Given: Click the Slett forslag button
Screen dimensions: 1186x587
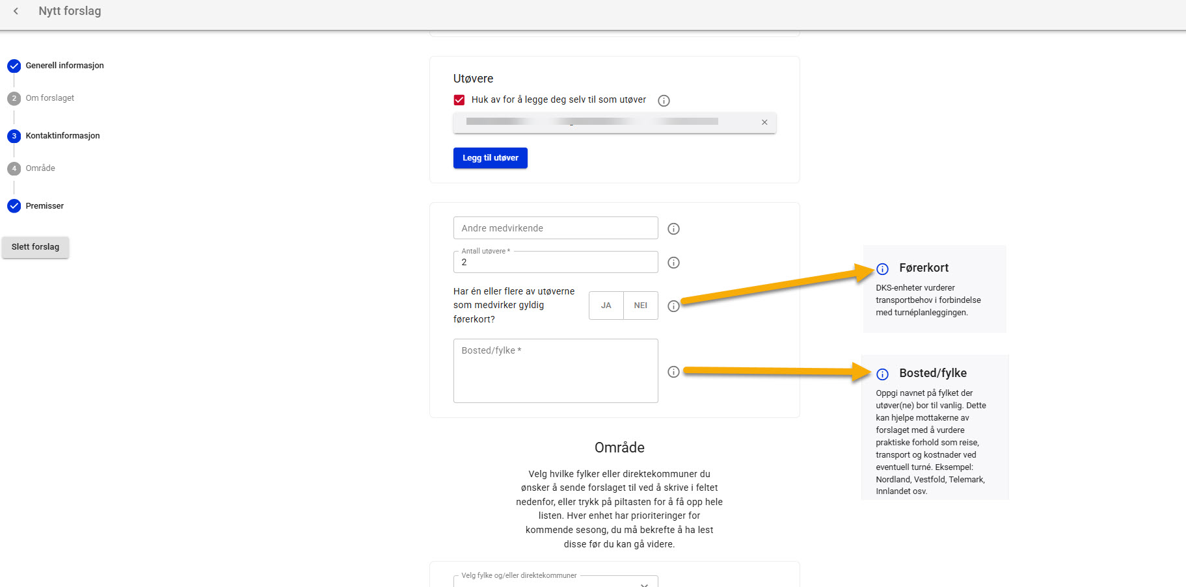Looking at the screenshot, I should point(35,247).
